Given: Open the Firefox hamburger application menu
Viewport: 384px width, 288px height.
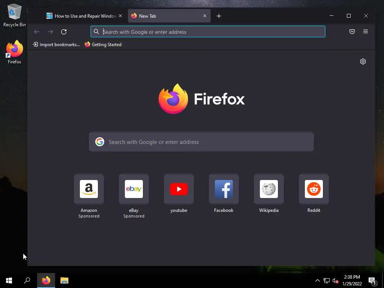Looking at the screenshot, I should coord(366,31).
